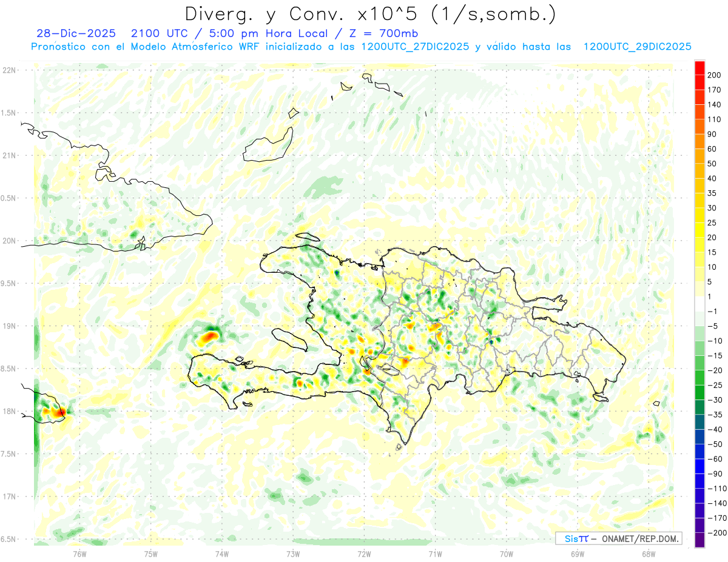This screenshot has height=562, width=728.
Task: Click the "-25" value on the color scale
Action: click(x=714, y=385)
